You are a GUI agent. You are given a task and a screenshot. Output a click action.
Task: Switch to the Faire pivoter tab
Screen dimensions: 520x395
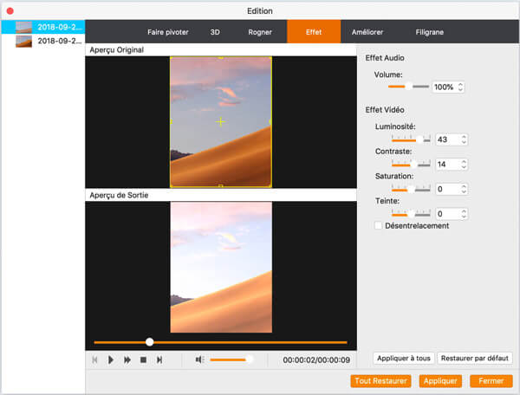(x=167, y=32)
